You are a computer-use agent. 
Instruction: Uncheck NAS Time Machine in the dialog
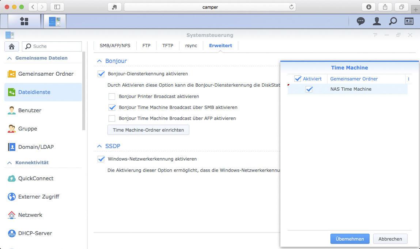309,89
